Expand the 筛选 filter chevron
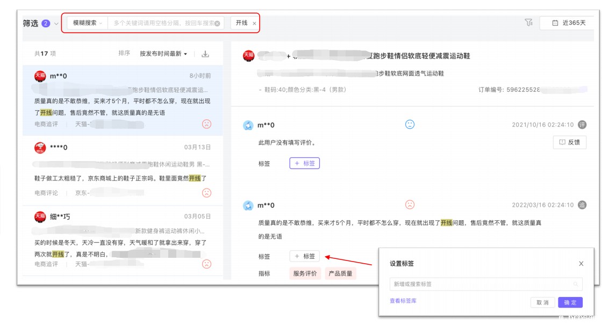The width and height of the screenshot is (616, 326). [56, 24]
